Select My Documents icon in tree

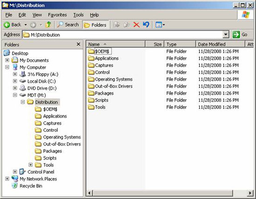click(15, 60)
